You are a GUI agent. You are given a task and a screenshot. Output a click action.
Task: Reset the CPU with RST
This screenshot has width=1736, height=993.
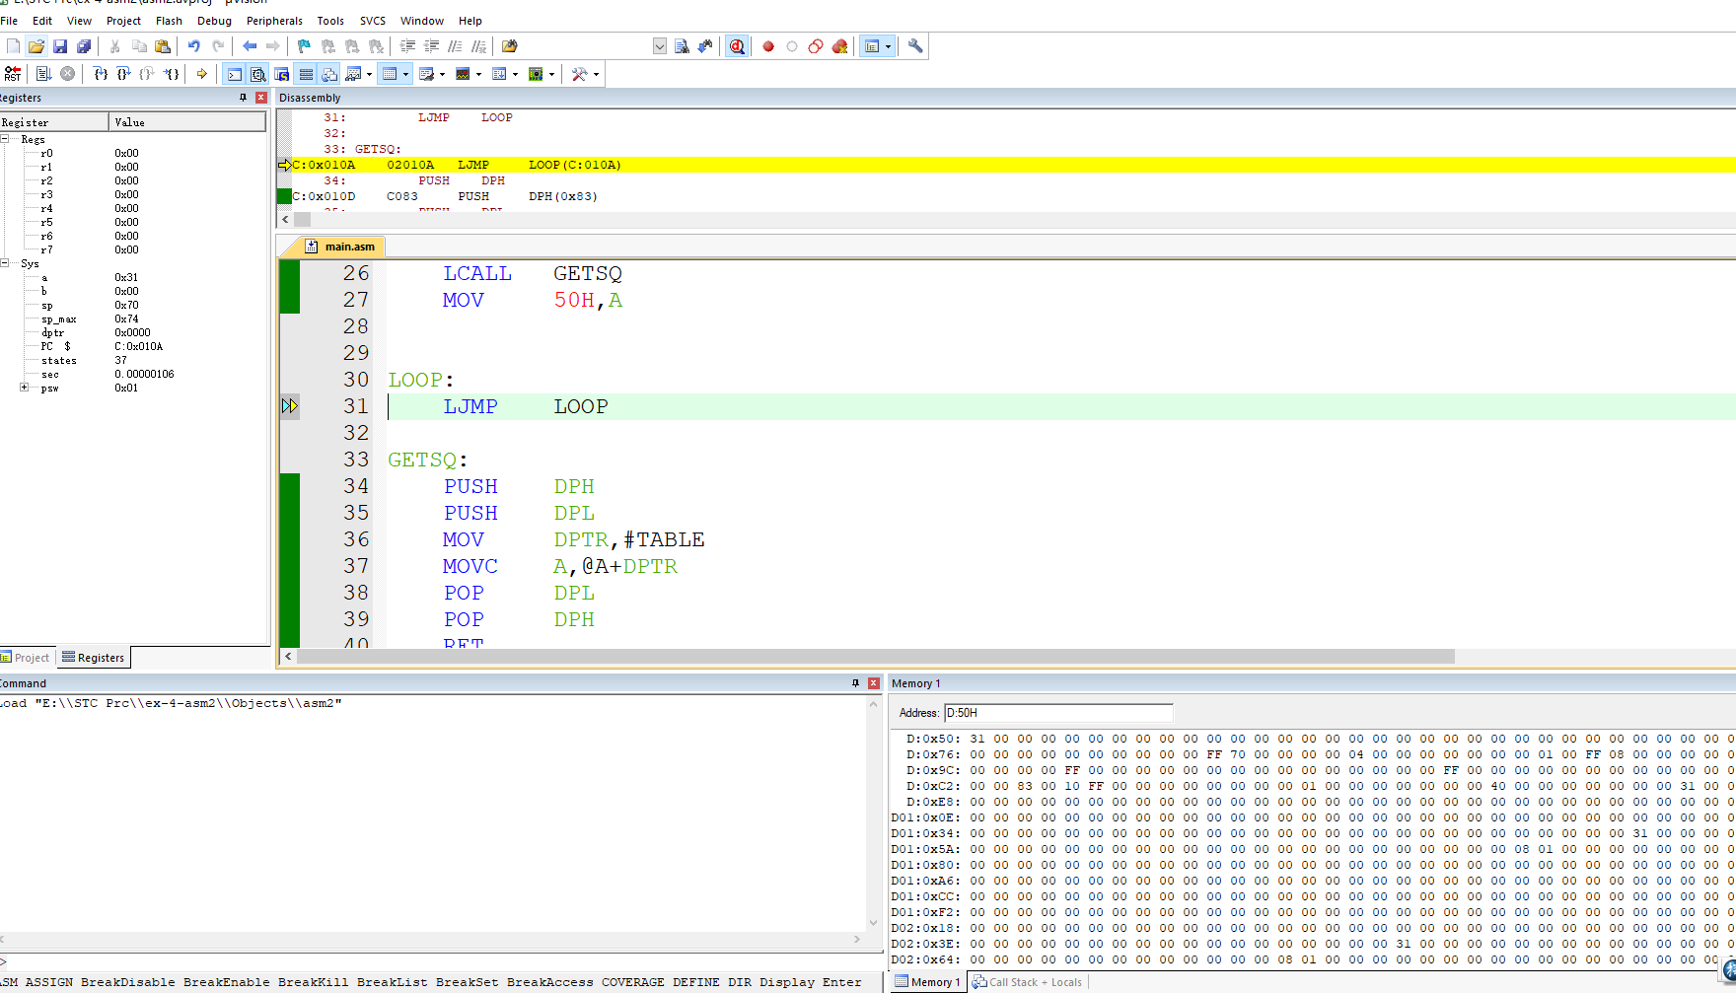(x=13, y=74)
